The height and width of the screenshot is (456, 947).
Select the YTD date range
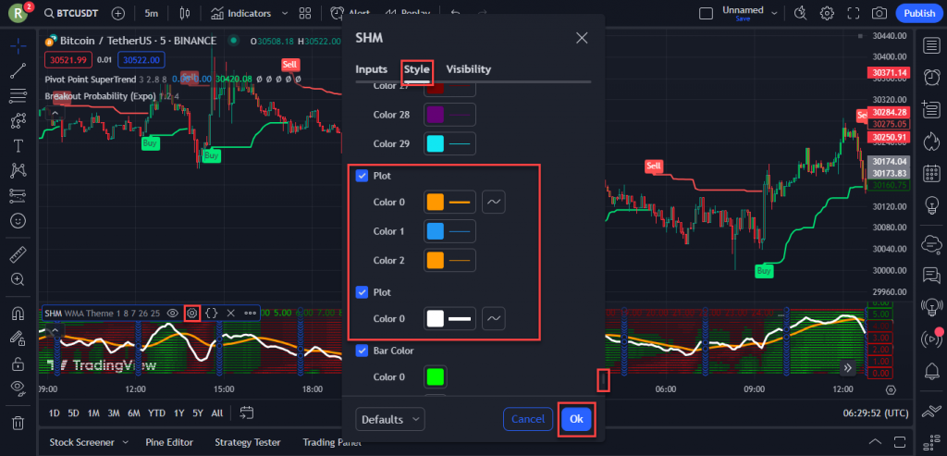(156, 413)
